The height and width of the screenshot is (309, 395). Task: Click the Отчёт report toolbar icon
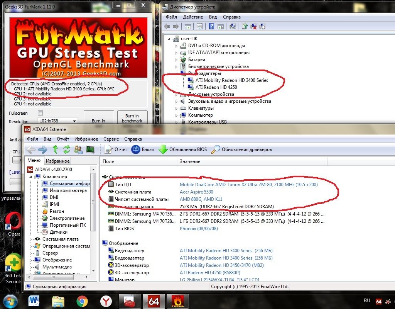(108, 149)
